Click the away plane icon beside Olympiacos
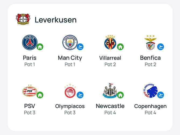Screen dimensions: 180x135 tap(80, 95)
